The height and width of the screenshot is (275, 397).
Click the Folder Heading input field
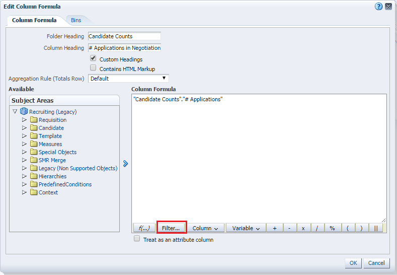(124, 36)
